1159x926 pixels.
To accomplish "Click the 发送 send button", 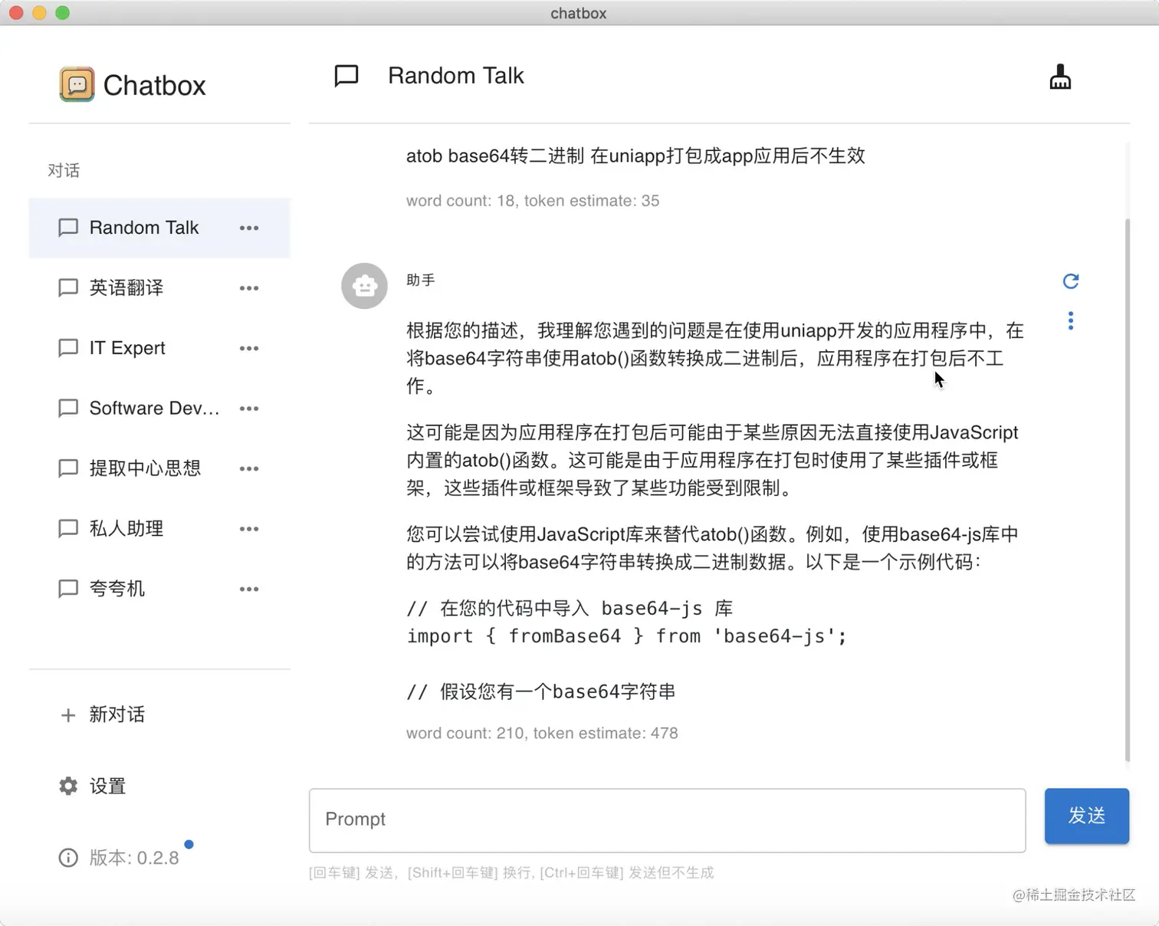I will coord(1086,816).
